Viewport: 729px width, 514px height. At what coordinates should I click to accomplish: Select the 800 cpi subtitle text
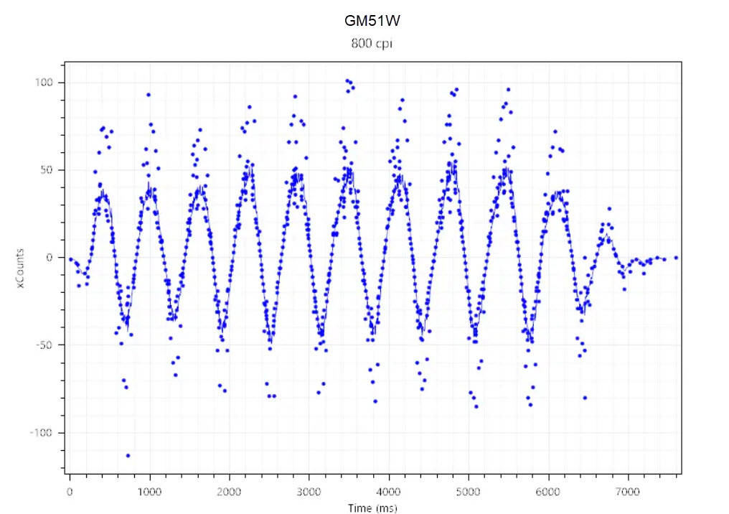click(x=371, y=43)
